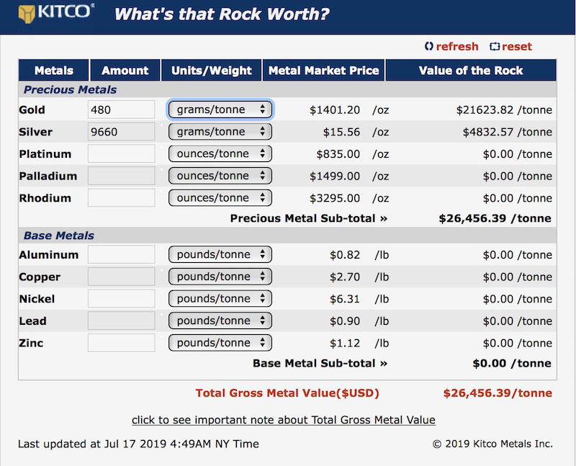Click the reset link
This screenshot has height=466, width=576.
[x=516, y=46]
